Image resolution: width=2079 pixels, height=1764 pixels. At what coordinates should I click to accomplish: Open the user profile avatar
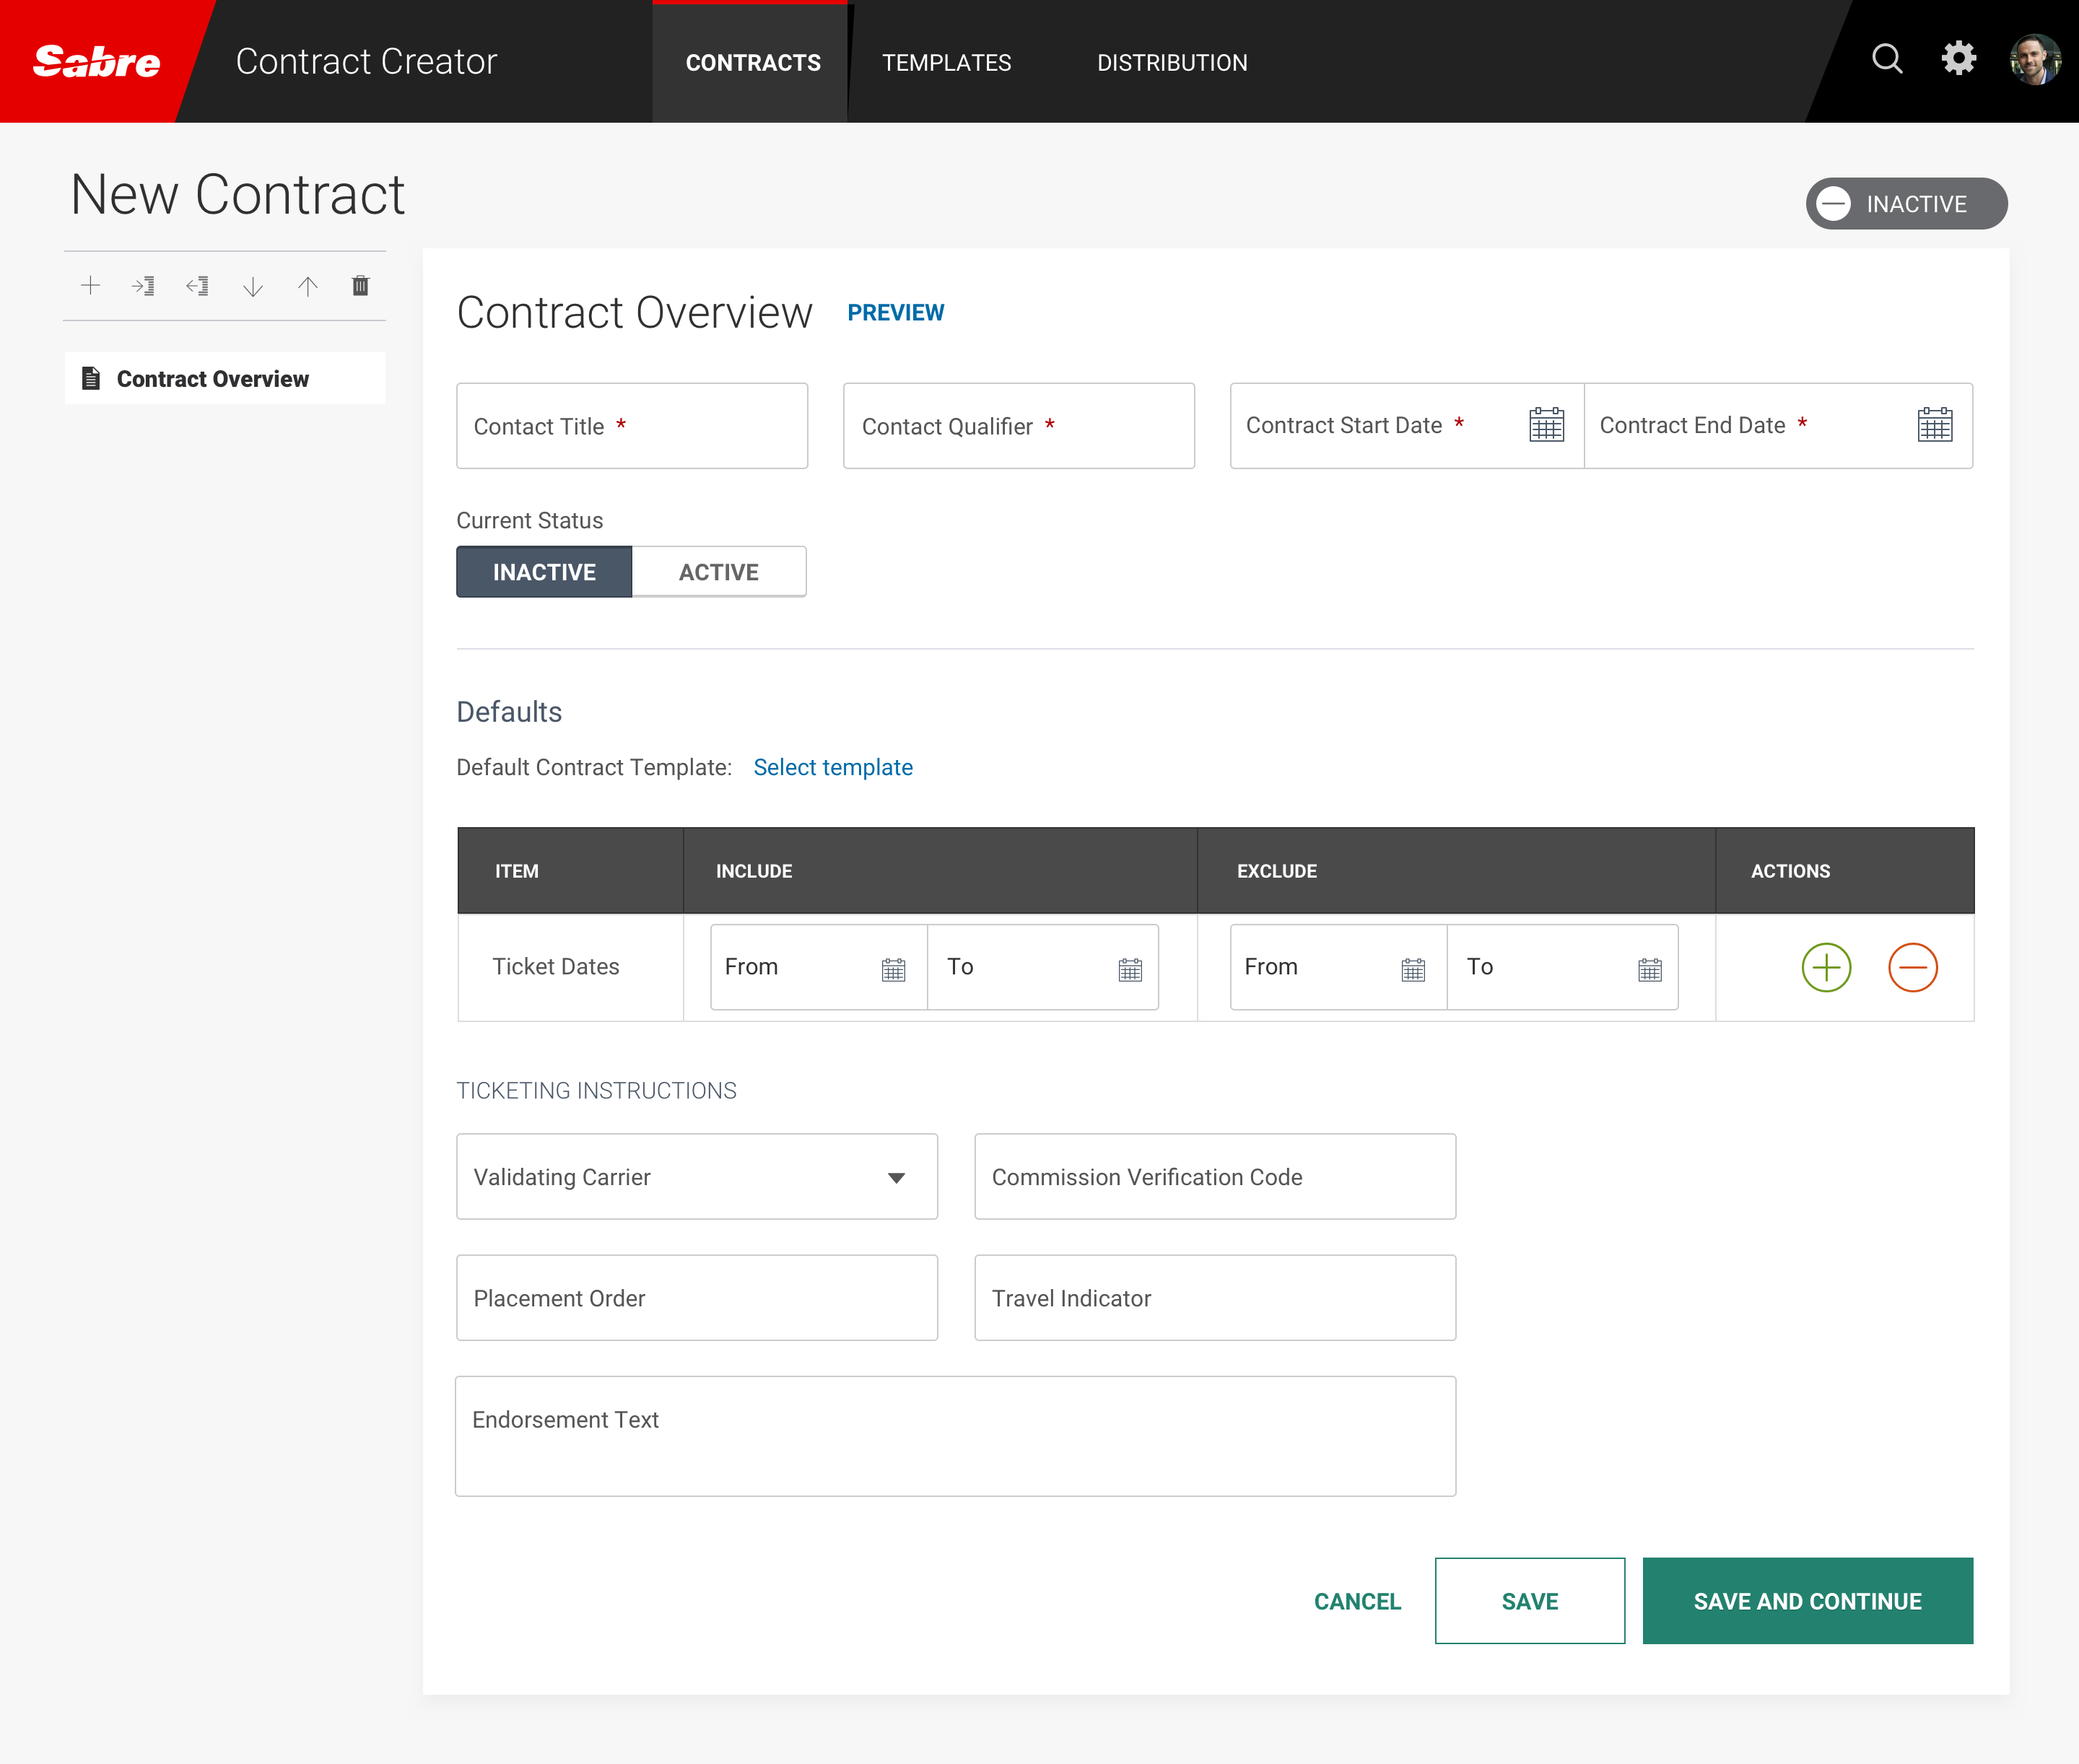click(x=2035, y=60)
